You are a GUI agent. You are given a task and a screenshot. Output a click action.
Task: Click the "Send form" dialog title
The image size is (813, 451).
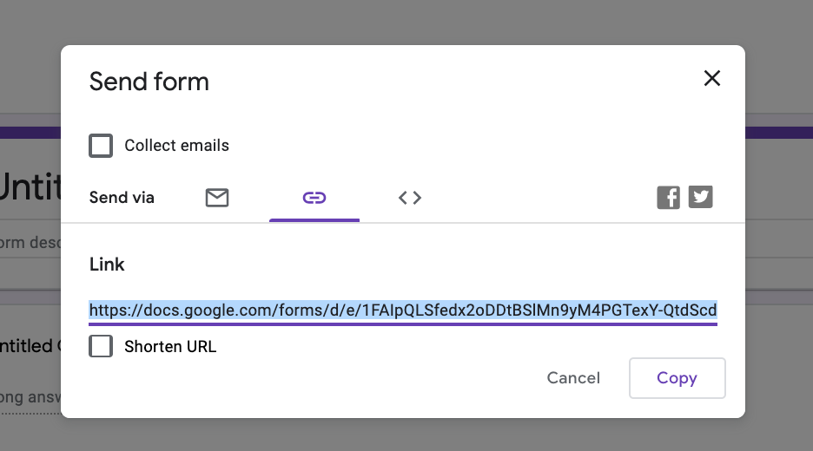tap(149, 82)
